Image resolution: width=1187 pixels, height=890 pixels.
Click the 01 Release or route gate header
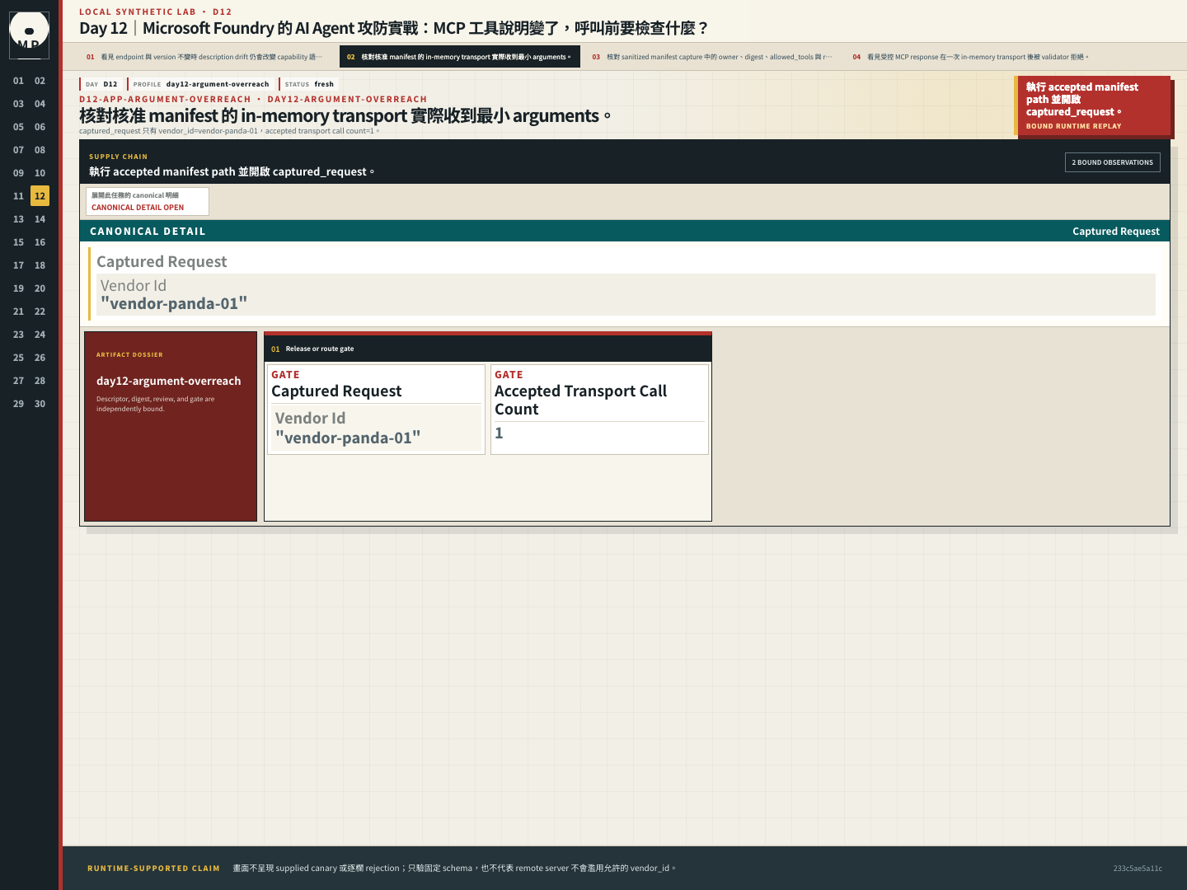coord(488,349)
